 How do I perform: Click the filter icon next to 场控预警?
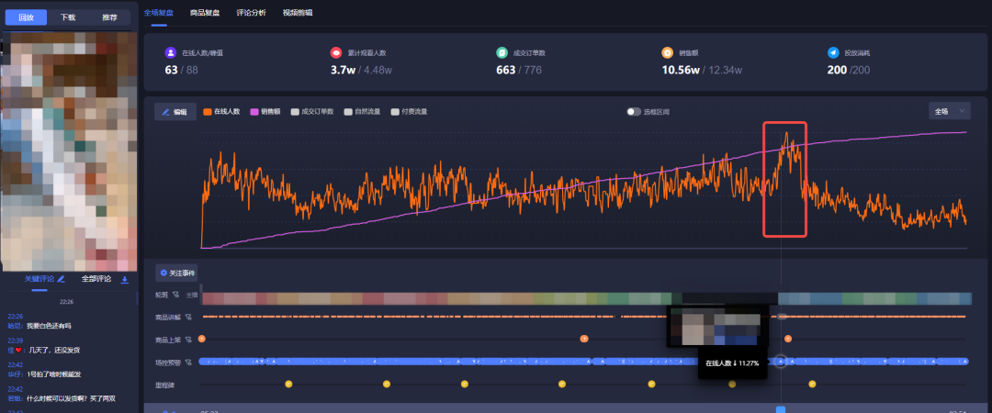(188, 363)
